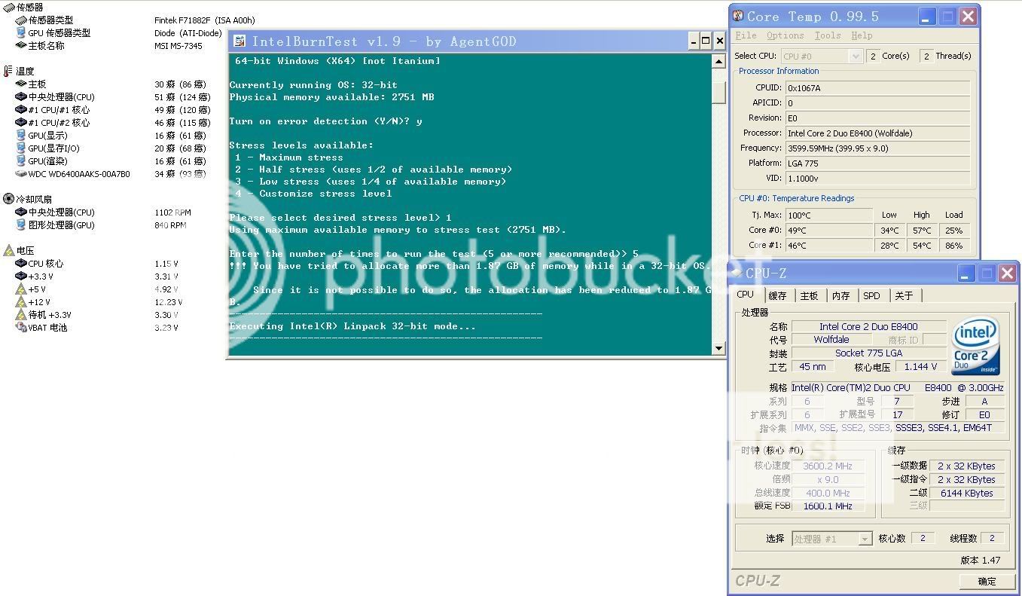Image resolution: width=1022 pixels, height=596 pixels.
Task: Click the Frequency field showing 3599.59MHz
Action: 878,148
